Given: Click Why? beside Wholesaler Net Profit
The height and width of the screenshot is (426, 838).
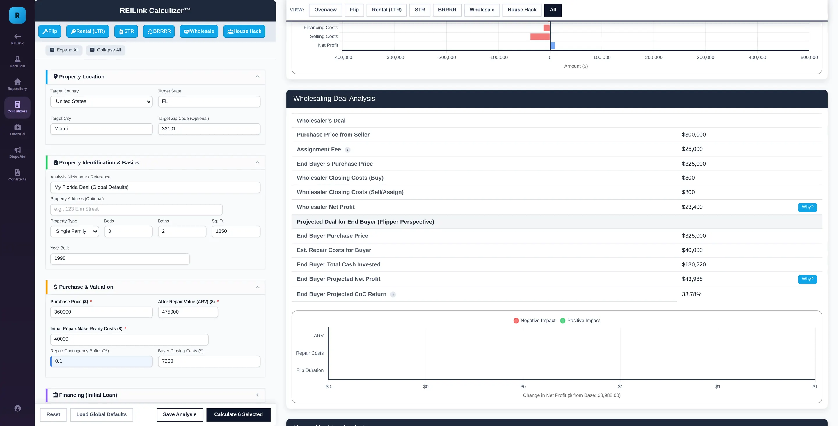Looking at the screenshot, I should click(807, 207).
